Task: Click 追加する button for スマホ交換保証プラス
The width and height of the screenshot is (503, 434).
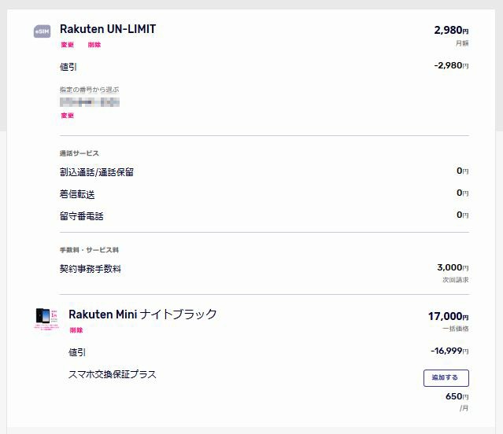Action: pyautogui.click(x=446, y=378)
